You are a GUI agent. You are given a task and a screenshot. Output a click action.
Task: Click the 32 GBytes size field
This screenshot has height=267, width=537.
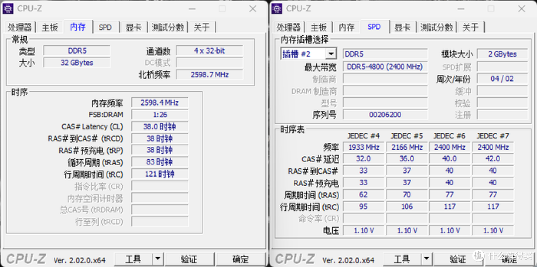point(77,63)
